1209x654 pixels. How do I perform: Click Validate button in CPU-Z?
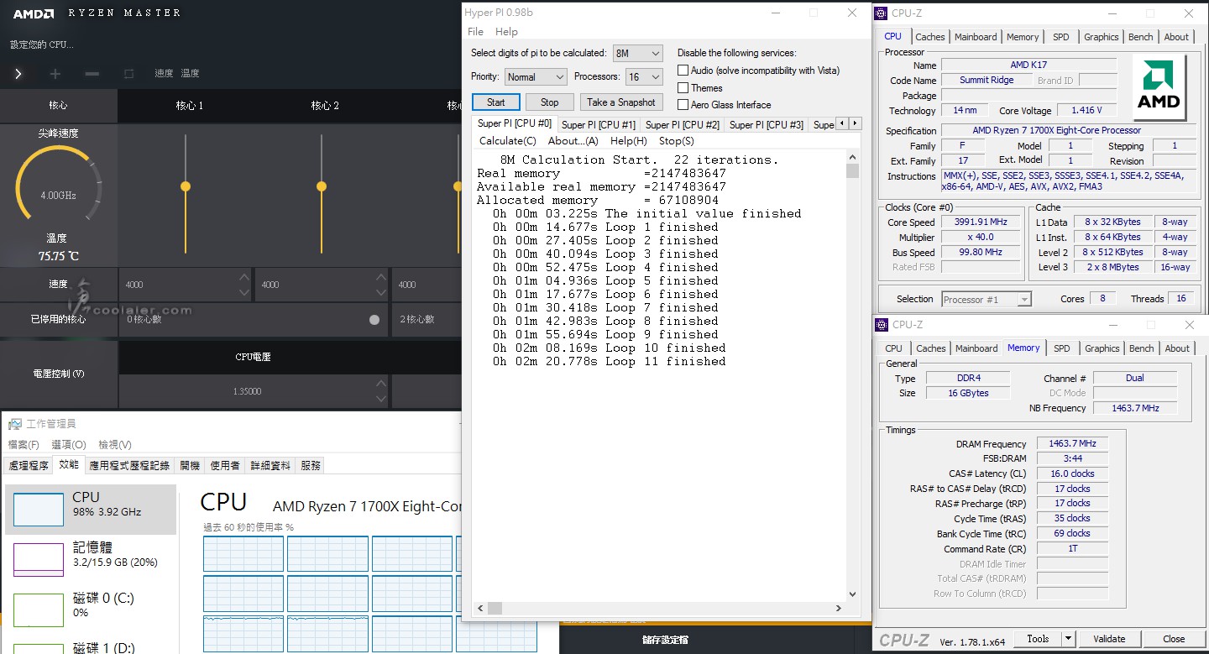(1109, 639)
